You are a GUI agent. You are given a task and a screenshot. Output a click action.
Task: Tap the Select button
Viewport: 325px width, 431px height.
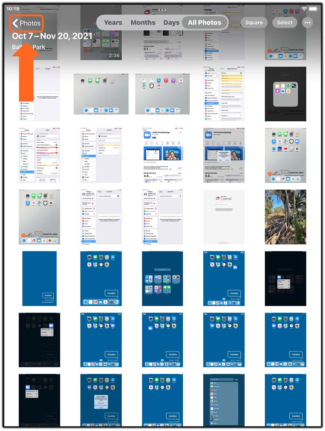(x=284, y=23)
